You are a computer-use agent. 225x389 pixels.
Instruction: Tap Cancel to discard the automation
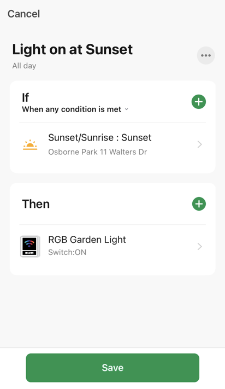pos(23,14)
